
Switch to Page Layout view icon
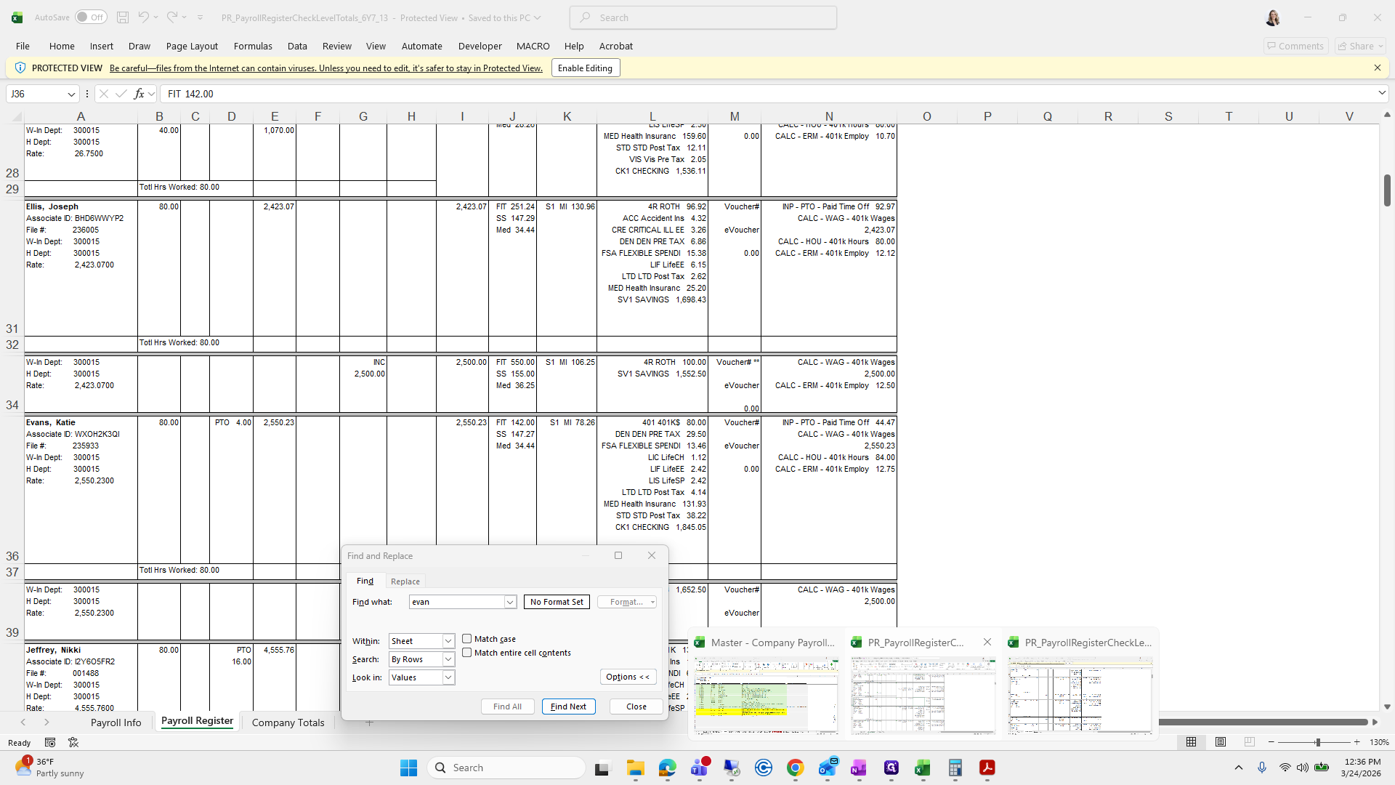(x=1220, y=742)
